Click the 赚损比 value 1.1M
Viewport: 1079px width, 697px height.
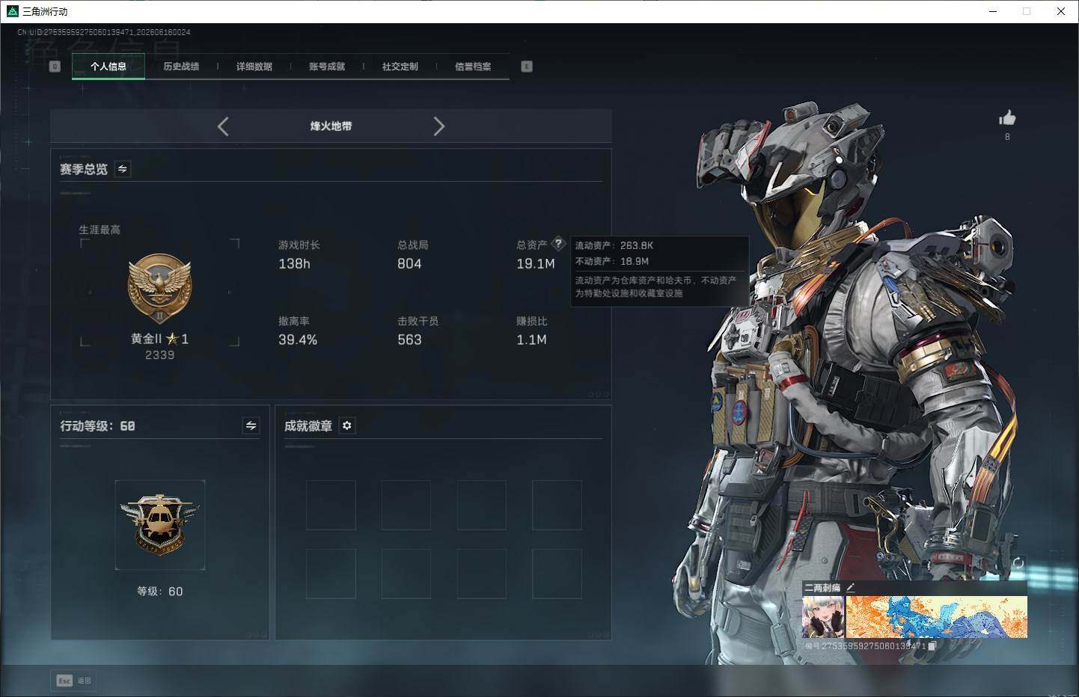tap(531, 340)
